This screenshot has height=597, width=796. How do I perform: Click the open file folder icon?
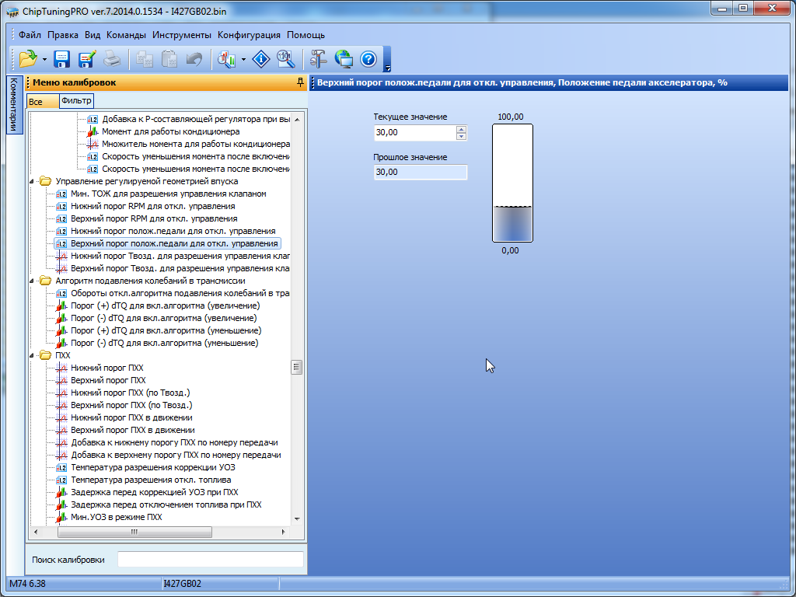point(28,59)
